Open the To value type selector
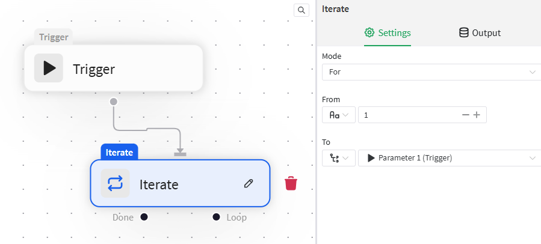541x244 pixels. click(x=338, y=158)
